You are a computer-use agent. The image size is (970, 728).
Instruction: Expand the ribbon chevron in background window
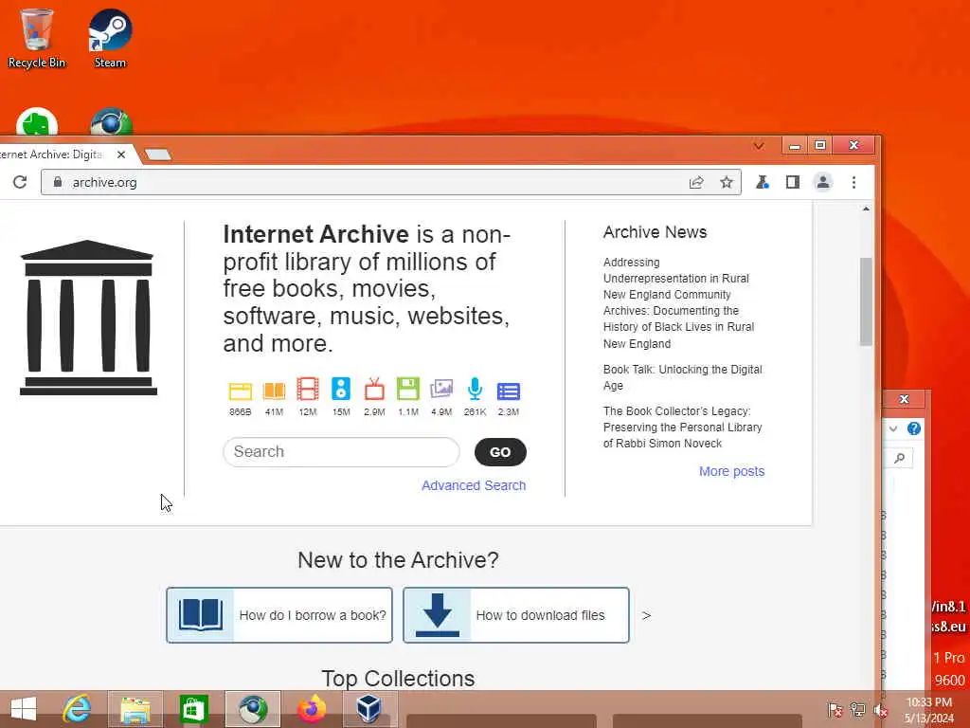pyautogui.click(x=892, y=428)
